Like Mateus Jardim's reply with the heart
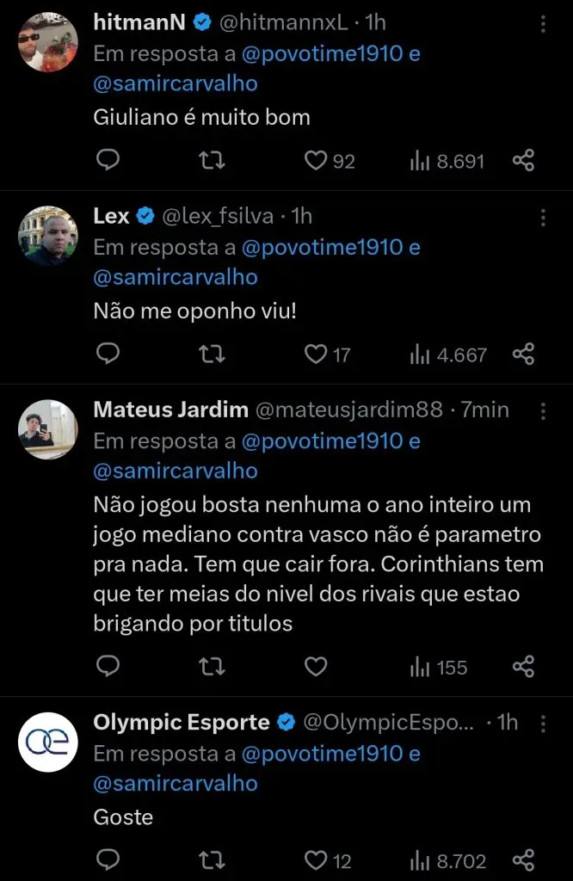The image size is (573, 881). pos(316,667)
